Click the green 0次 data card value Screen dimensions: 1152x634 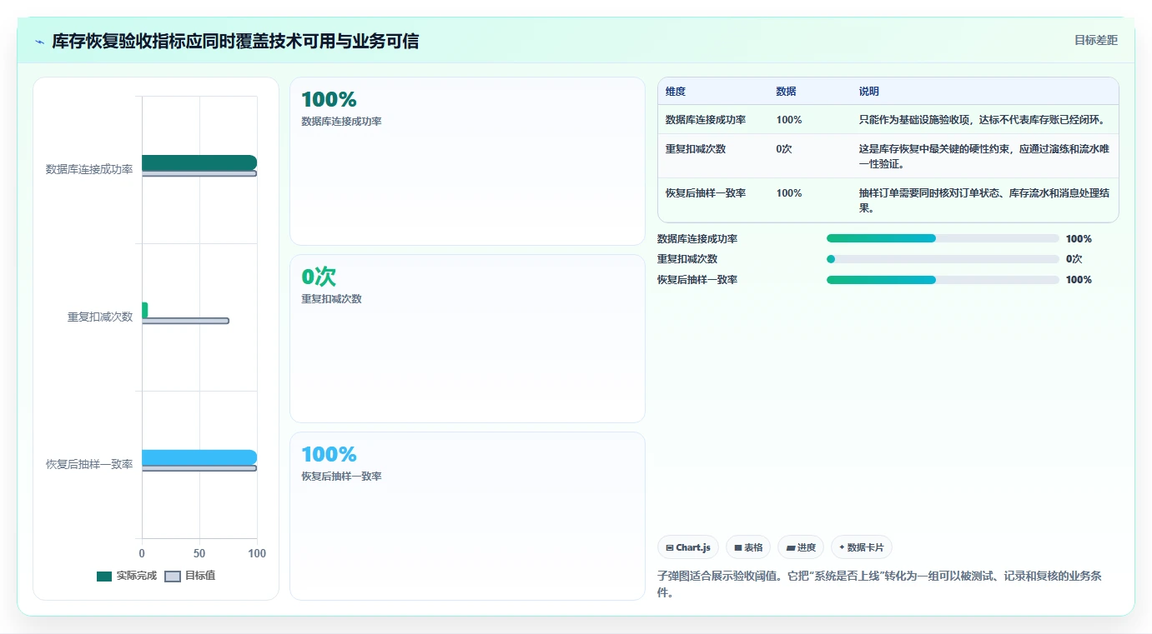click(x=319, y=277)
